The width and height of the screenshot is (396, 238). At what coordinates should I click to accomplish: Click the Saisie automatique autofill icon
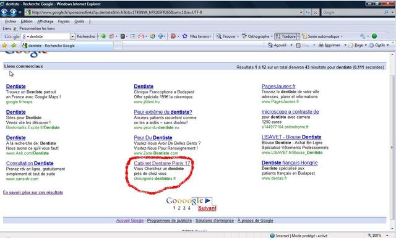(304, 36)
